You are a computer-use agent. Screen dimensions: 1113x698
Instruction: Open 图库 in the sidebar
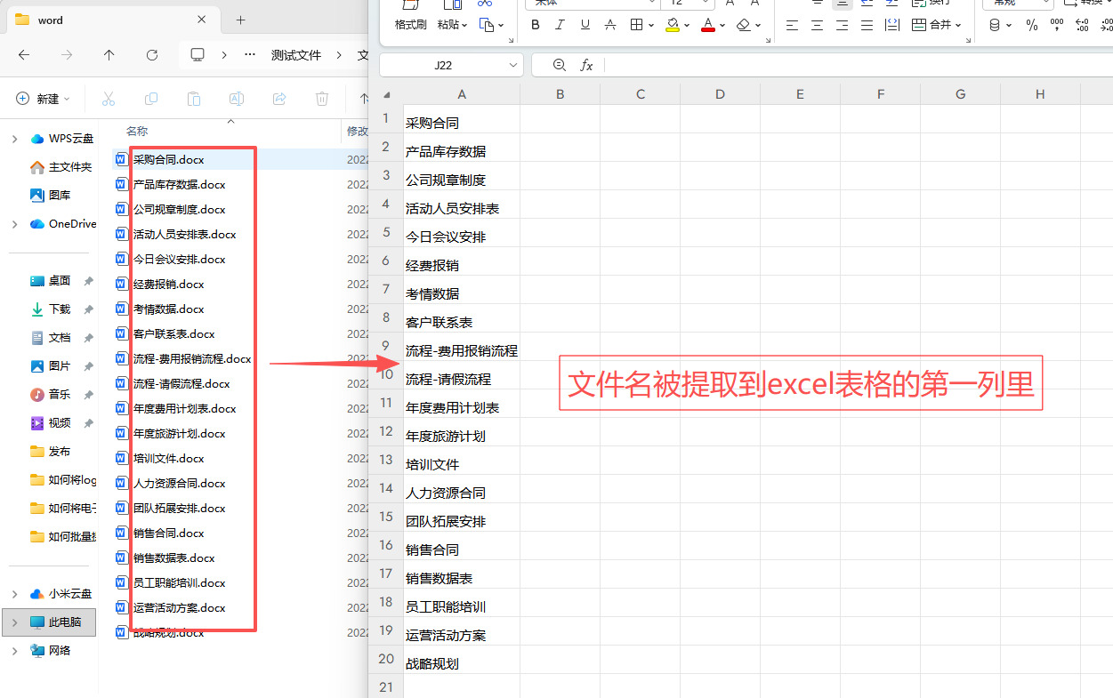tap(50, 196)
